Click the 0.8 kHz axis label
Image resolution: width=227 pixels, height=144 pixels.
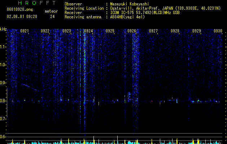(3, 101)
